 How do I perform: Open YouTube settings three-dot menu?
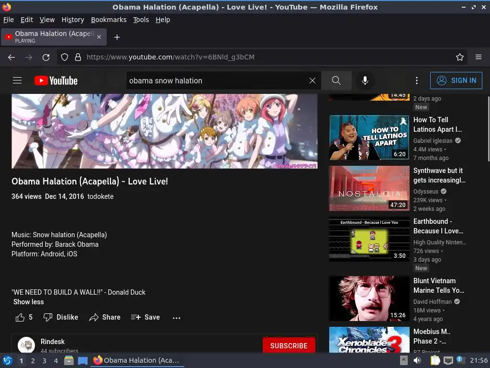pyautogui.click(x=417, y=80)
